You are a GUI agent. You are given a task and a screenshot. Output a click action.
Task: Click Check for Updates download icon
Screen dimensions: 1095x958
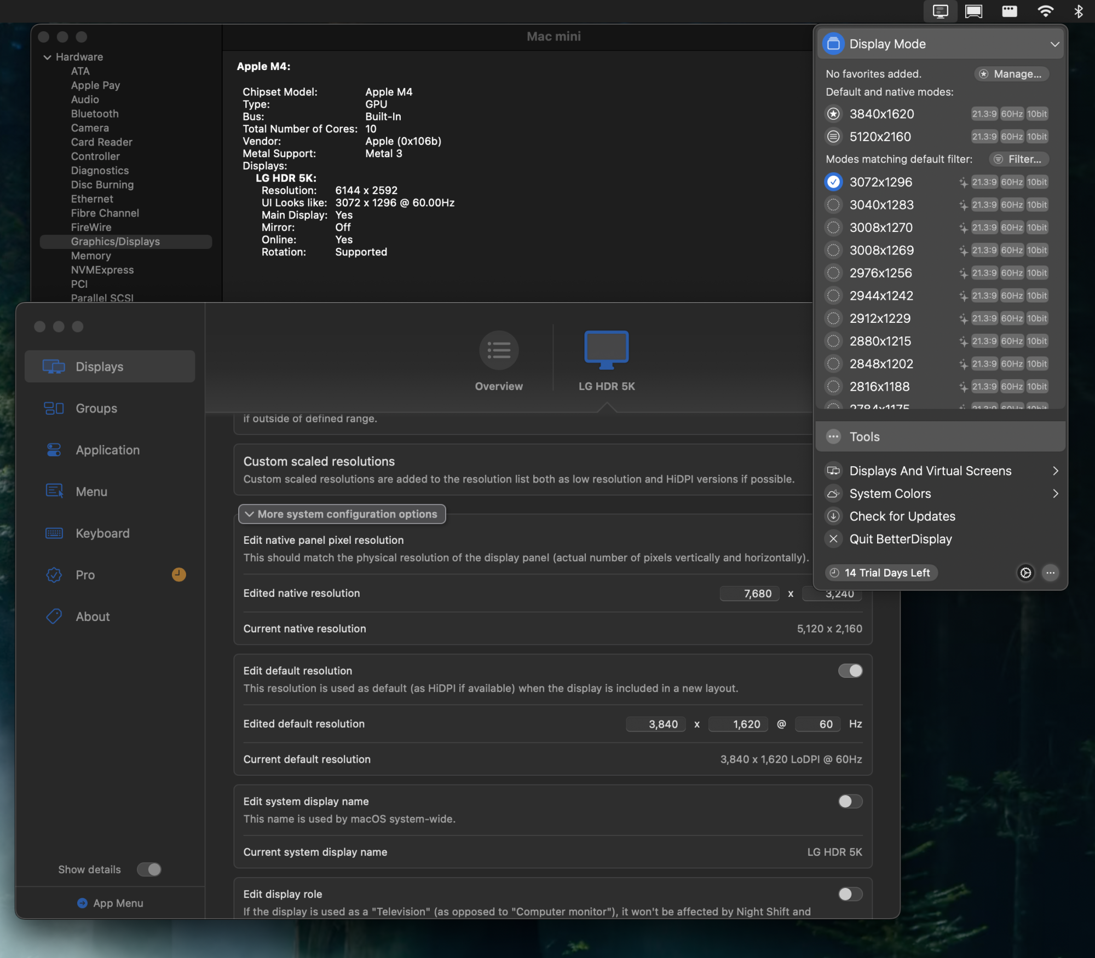[x=833, y=516]
